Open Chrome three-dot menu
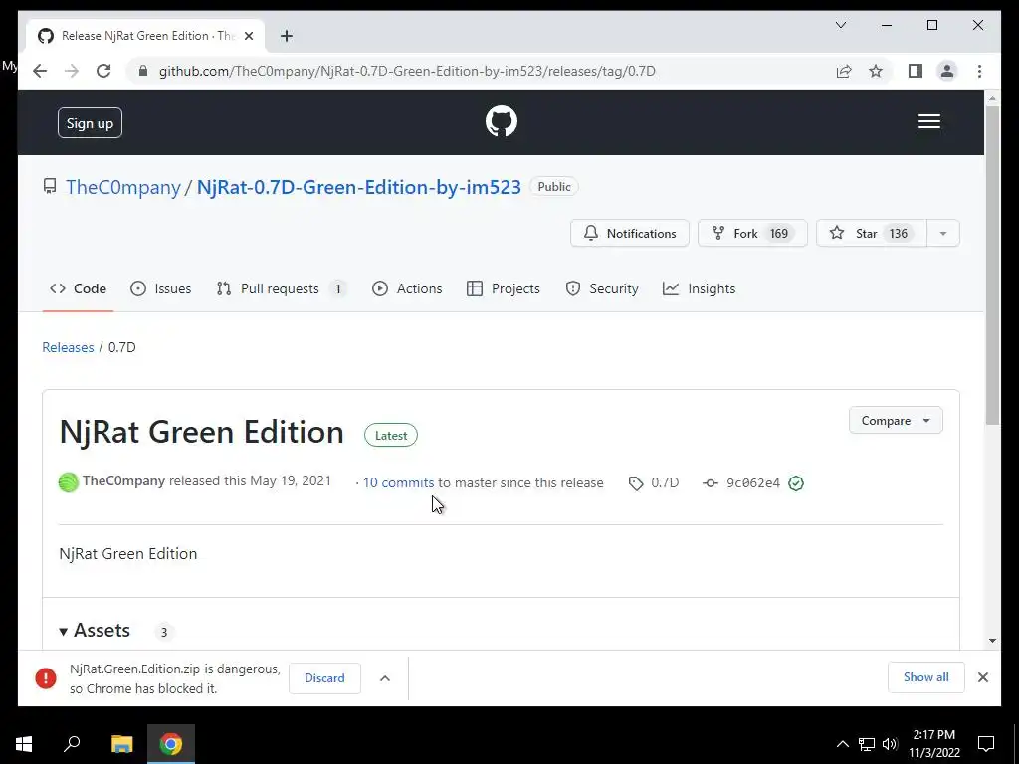This screenshot has width=1019, height=764. [x=979, y=71]
